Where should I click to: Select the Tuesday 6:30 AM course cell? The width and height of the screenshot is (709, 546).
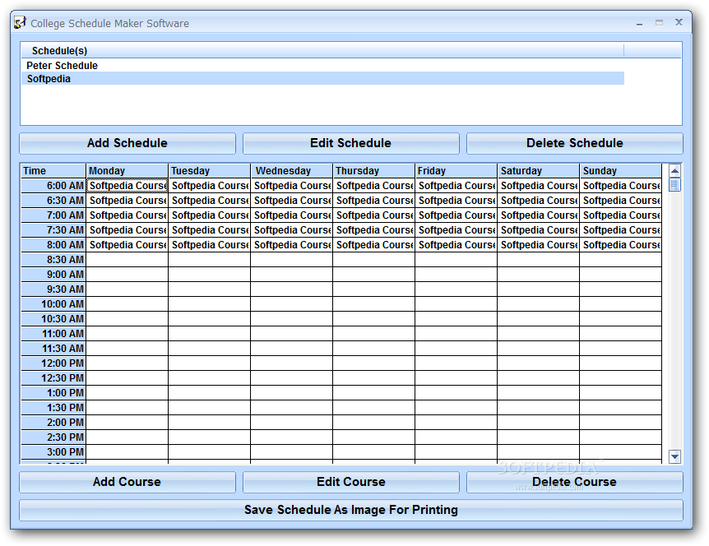point(210,201)
